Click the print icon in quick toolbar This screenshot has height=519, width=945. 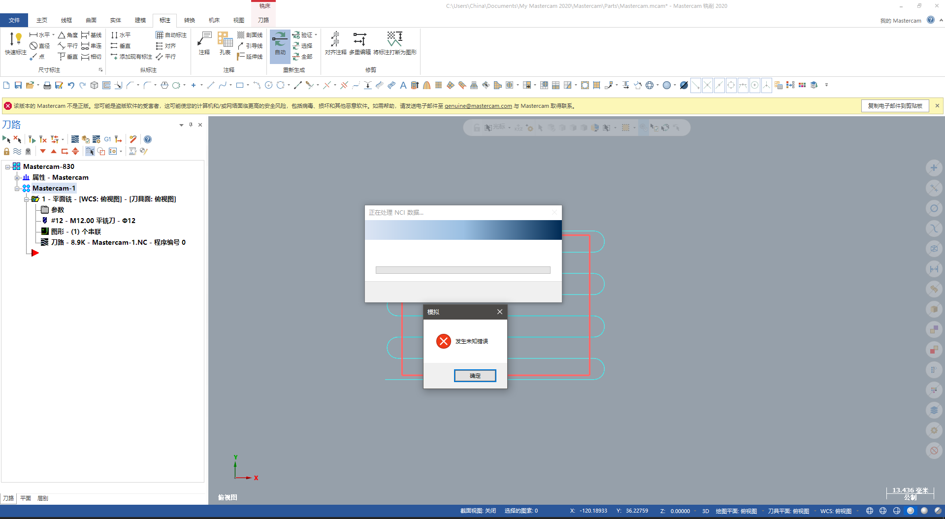point(47,85)
